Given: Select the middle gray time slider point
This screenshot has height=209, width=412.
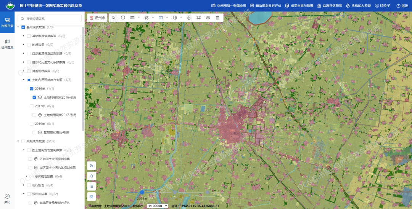Looking at the screenshot, I should pyautogui.click(x=175, y=192).
